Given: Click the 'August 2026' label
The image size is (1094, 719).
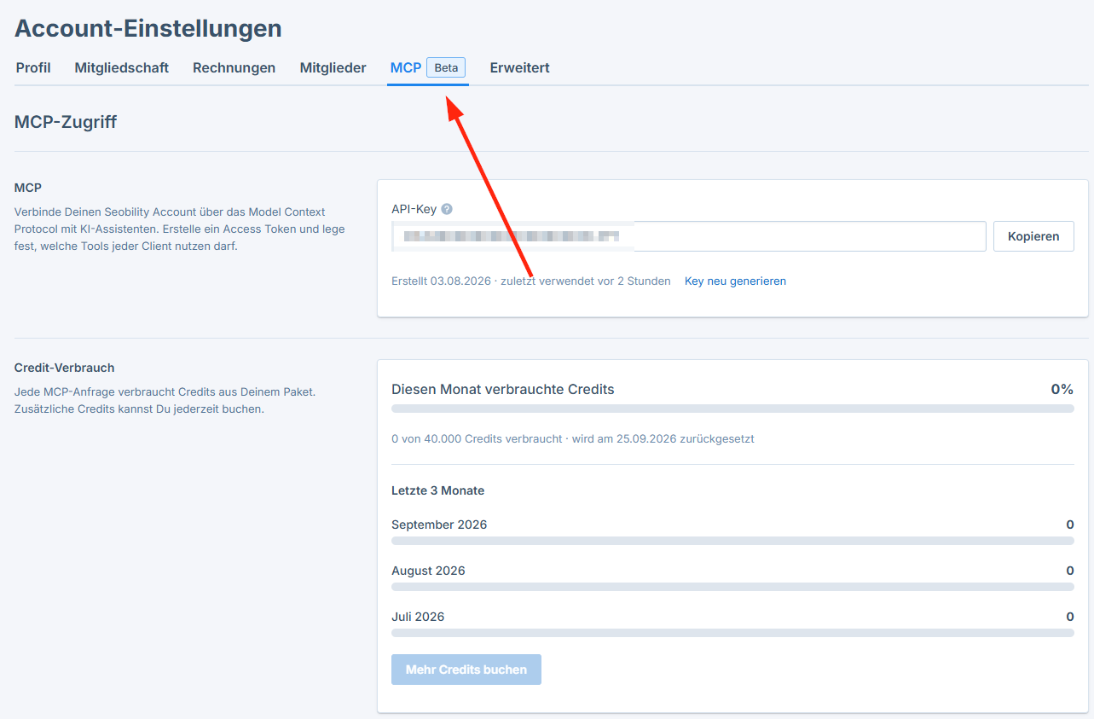Looking at the screenshot, I should (x=428, y=571).
